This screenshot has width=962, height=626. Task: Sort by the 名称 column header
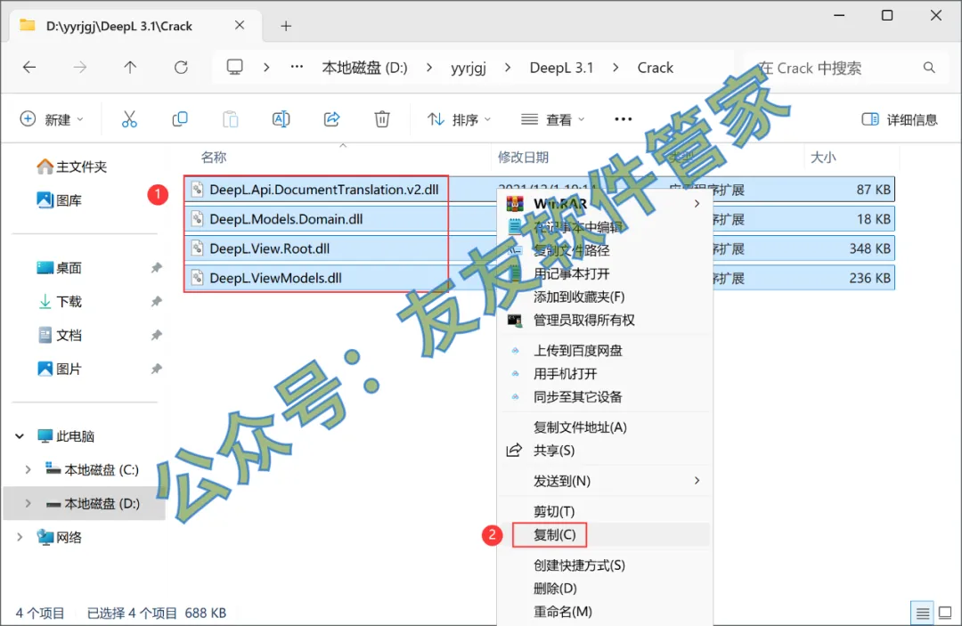(x=214, y=157)
